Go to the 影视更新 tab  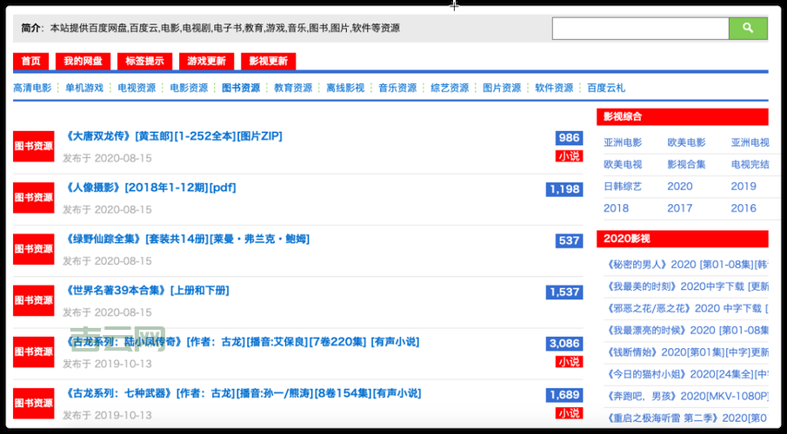[x=268, y=62]
